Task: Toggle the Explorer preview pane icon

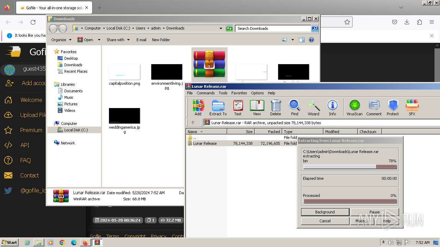Action: (302, 40)
